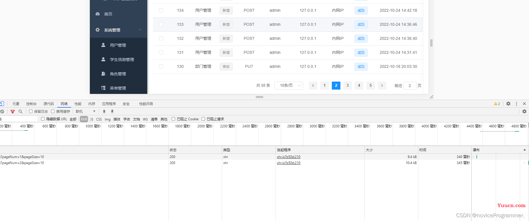Screen dimensions: 529x221
Task: Toggle the red network filter icon
Action: 13,111
